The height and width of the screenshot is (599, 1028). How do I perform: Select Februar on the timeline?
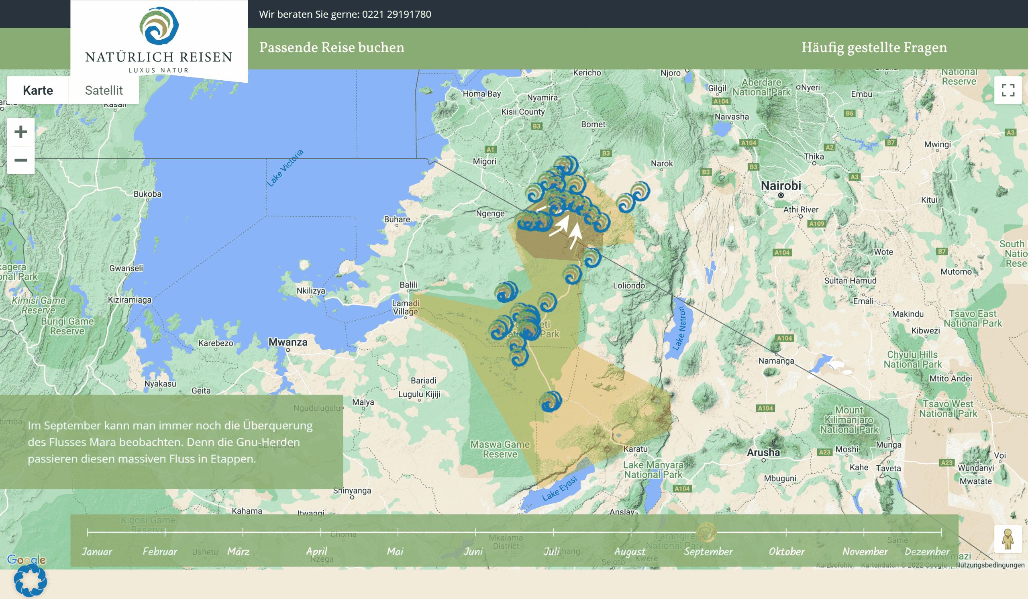point(160,551)
